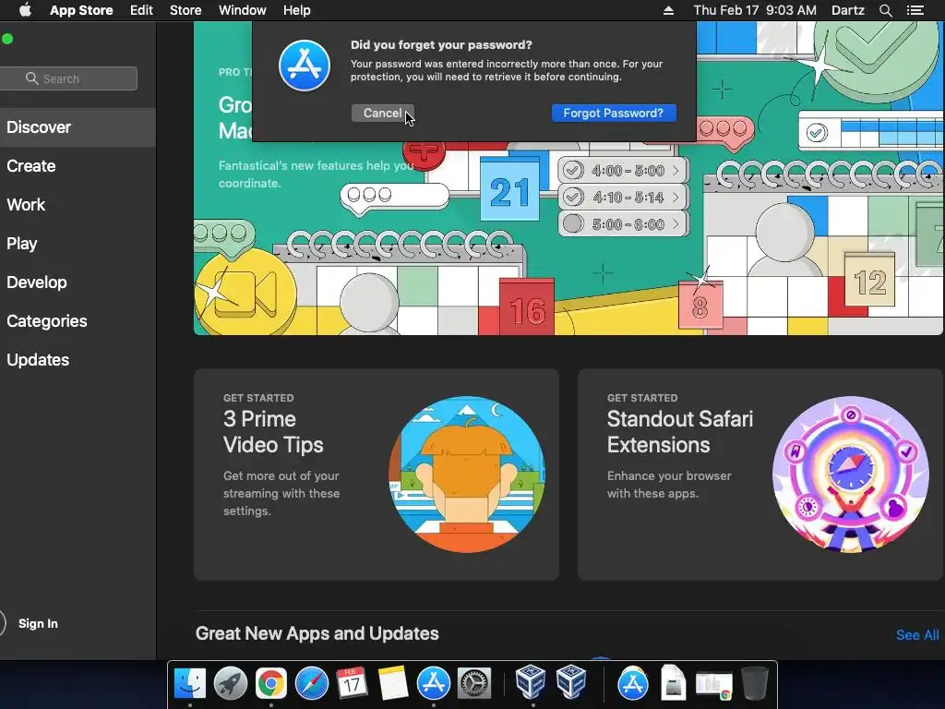Open the Apple menu
The image size is (945, 709).
point(25,10)
